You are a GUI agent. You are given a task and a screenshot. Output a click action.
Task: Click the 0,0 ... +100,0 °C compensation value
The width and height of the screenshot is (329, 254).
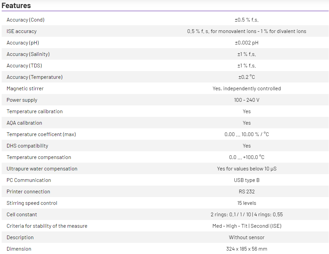click(247, 157)
